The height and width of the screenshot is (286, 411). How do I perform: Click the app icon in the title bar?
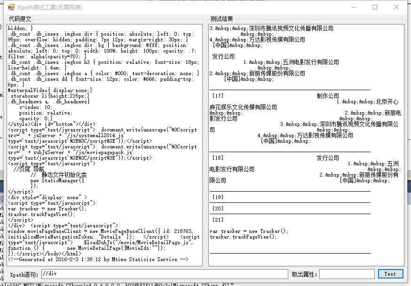pos(11,7)
